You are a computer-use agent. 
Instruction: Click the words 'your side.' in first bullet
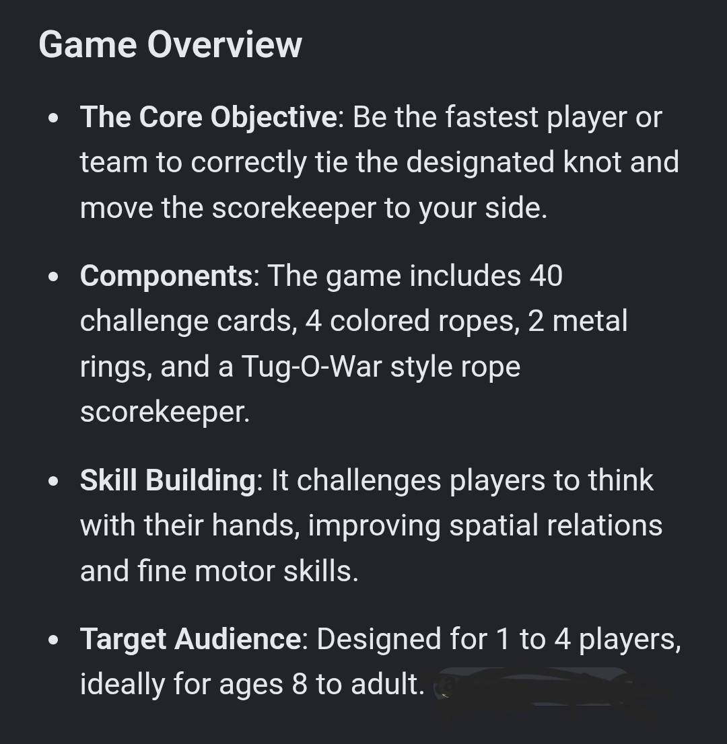(483, 208)
